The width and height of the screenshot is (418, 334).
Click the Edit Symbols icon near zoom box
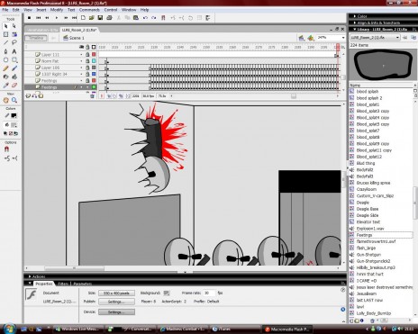tap(311, 38)
